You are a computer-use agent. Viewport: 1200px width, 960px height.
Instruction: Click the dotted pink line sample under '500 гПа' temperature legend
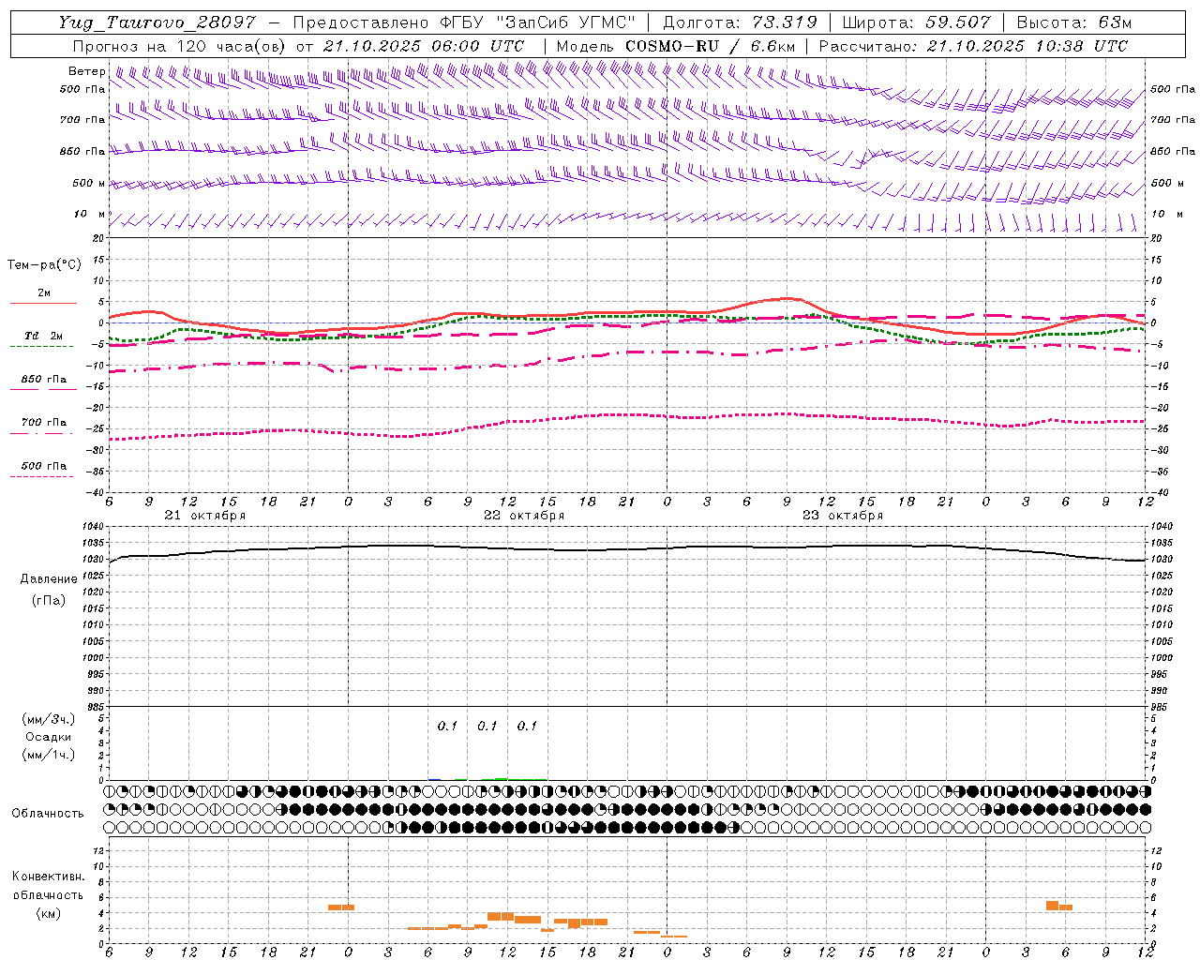pos(43,477)
